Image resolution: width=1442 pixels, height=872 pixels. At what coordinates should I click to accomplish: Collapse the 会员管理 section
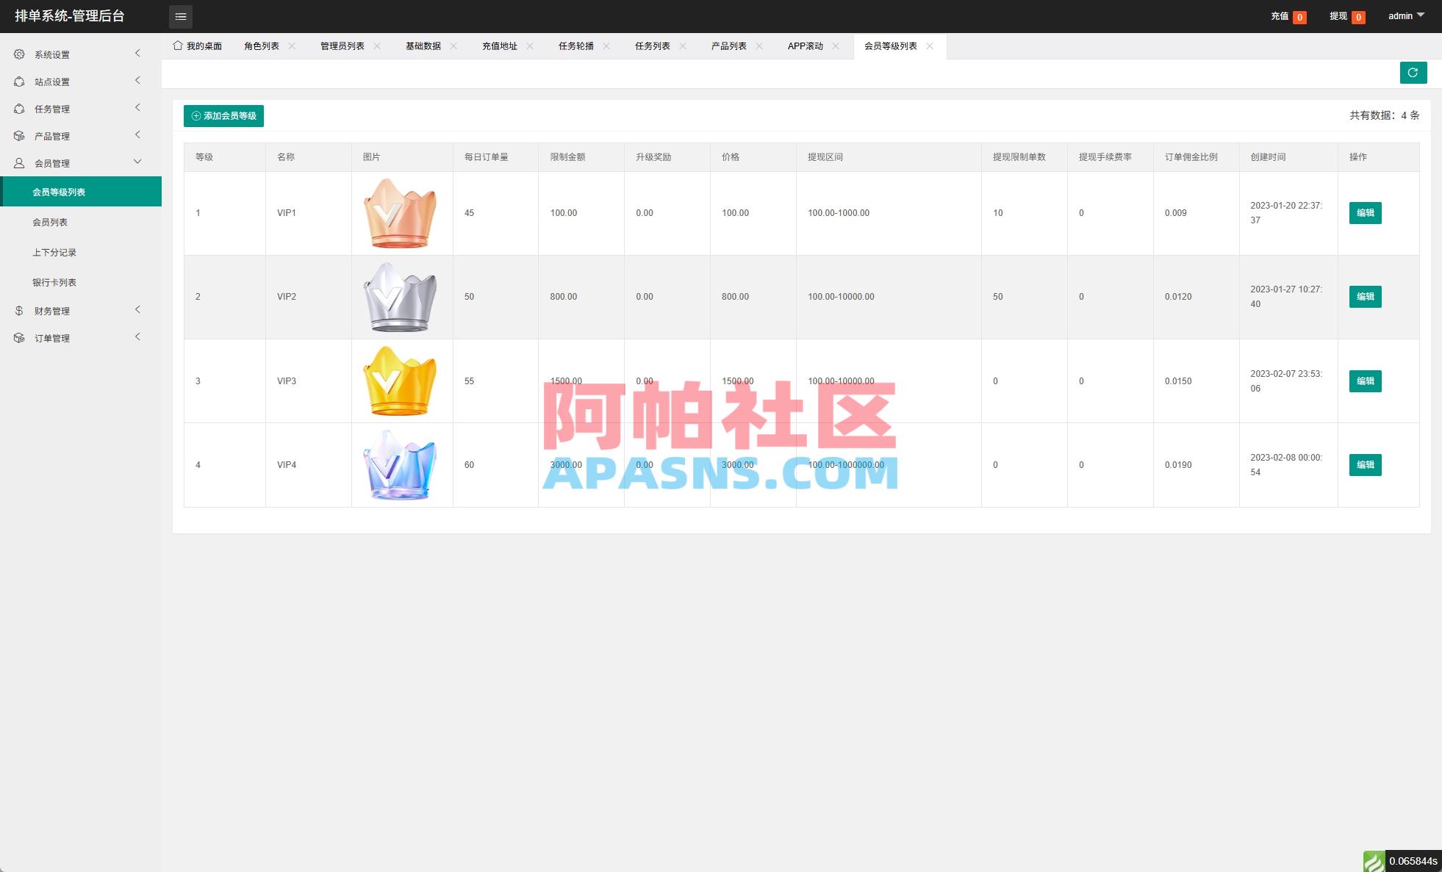(137, 162)
